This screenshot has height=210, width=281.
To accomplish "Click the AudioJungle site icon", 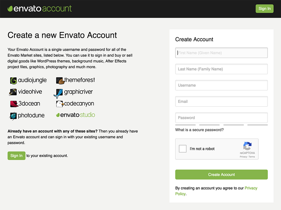I will (x=13, y=80).
